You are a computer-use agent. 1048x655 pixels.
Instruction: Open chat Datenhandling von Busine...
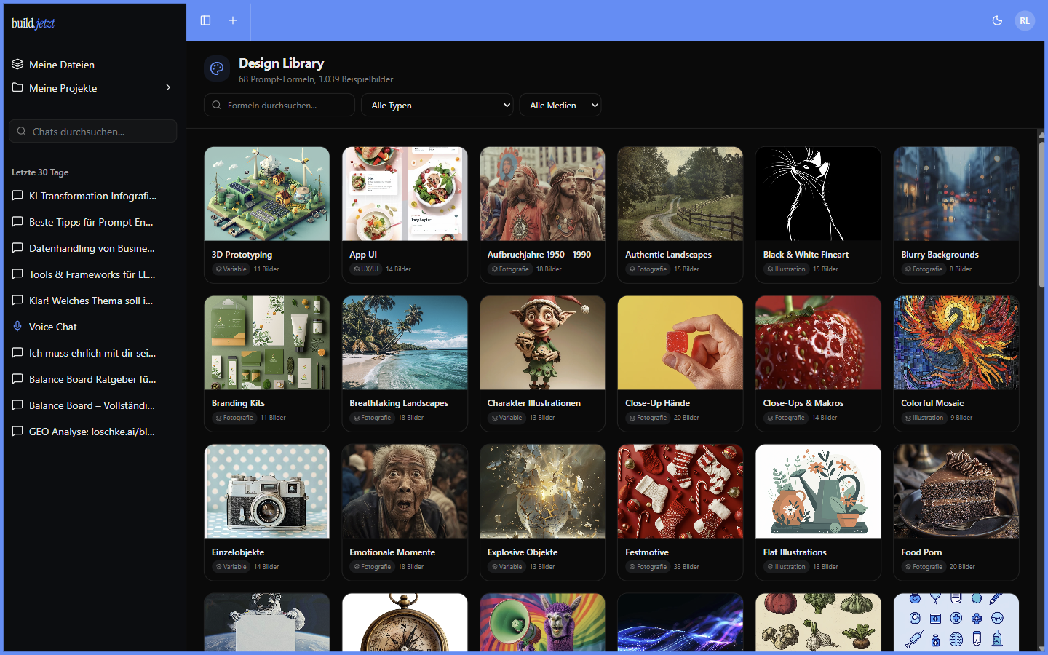[93, 248]
